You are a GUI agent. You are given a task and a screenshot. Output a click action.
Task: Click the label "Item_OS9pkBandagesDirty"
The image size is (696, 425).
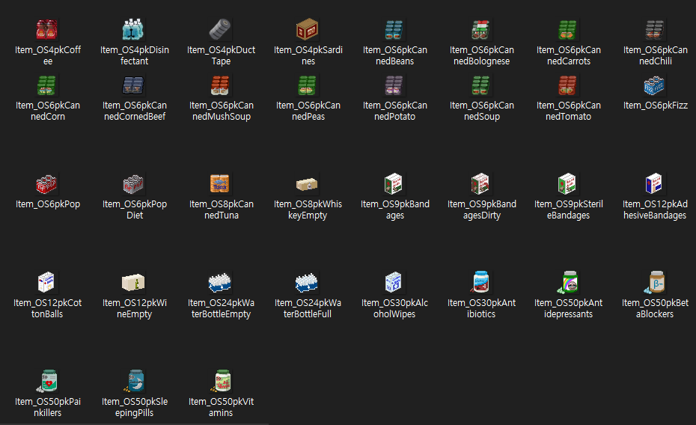(482, 210)
